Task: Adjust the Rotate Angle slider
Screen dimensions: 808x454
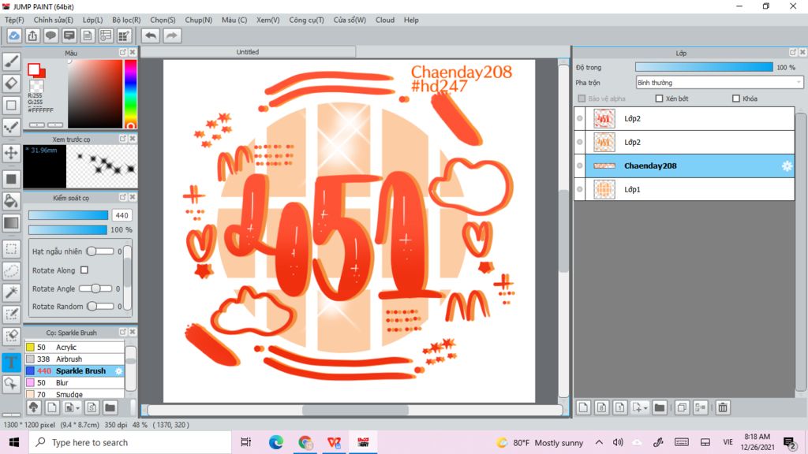Action: tap(95, 288)
